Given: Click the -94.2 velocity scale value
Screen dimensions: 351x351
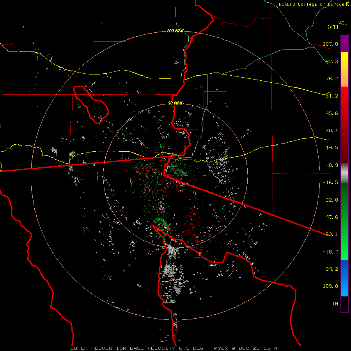Looking at the screenshot, I should 330,269.
